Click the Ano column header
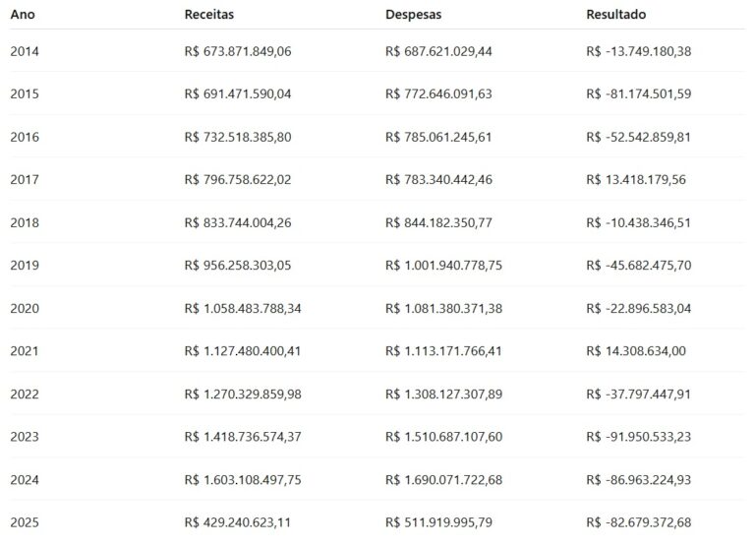 [x=23, y=15]
